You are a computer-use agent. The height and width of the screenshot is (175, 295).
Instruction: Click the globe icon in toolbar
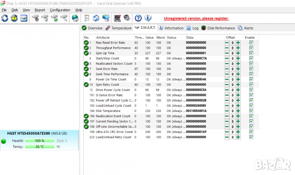pyautogui.click(x=75, y=18)
